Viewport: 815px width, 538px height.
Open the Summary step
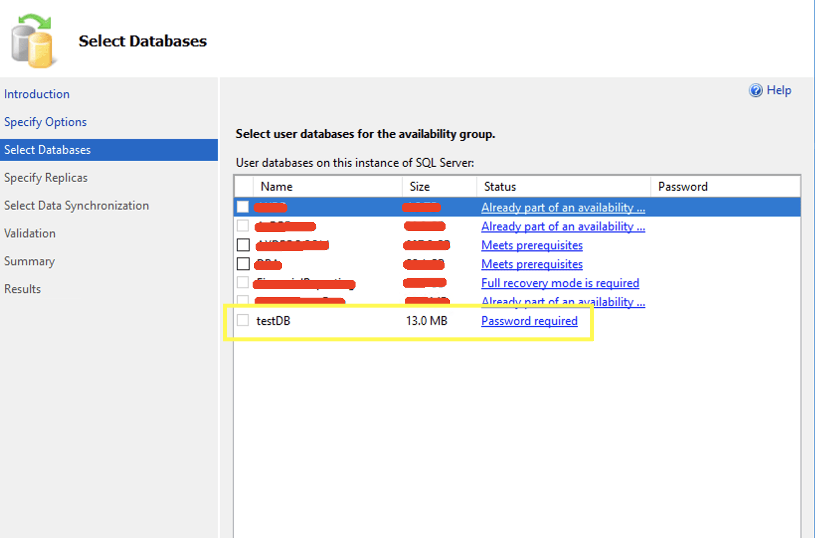29,261
